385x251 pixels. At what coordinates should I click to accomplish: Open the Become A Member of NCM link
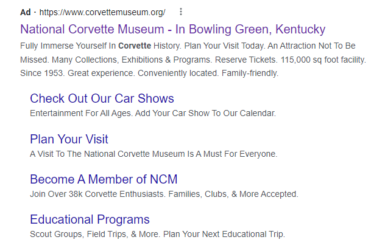[104, 179]
